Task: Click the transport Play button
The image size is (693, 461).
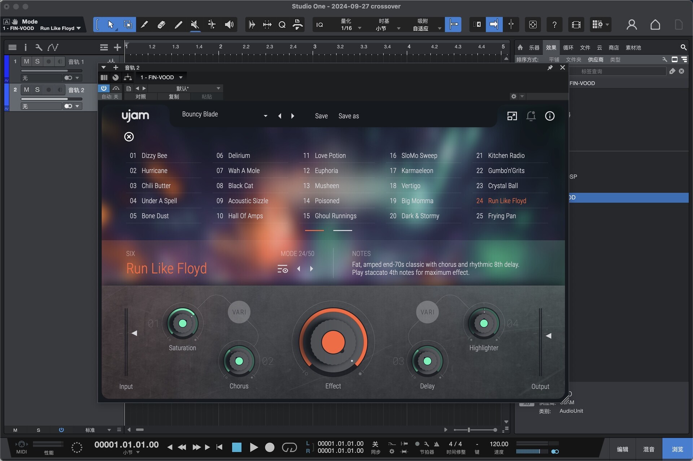Action: coord(254,448)
